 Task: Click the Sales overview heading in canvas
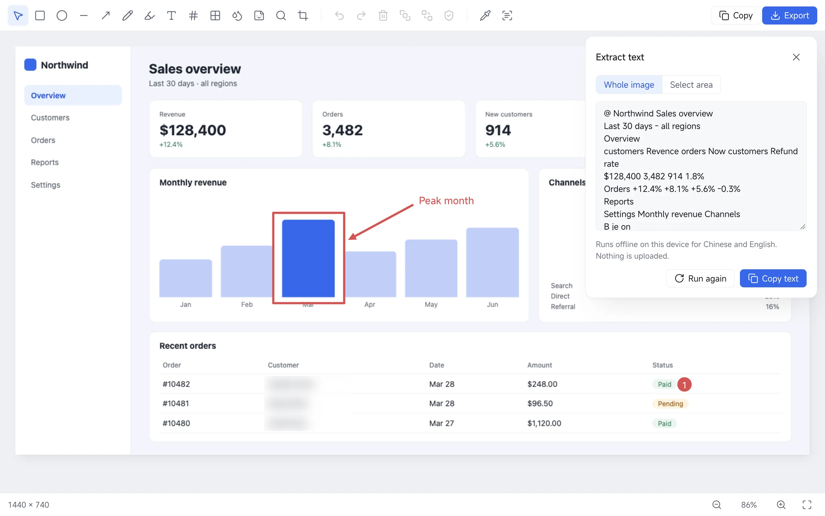pos(195,69)
